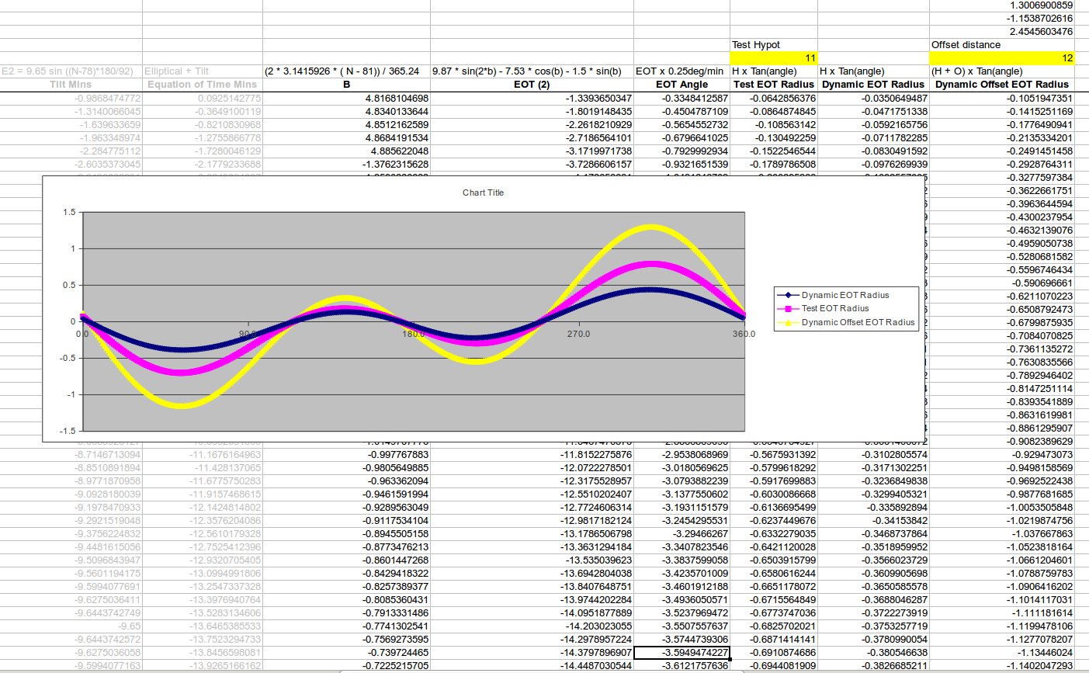This screenshot has width=1089, height=673.
Task: Select the Chart Title text
Action: 483,193
